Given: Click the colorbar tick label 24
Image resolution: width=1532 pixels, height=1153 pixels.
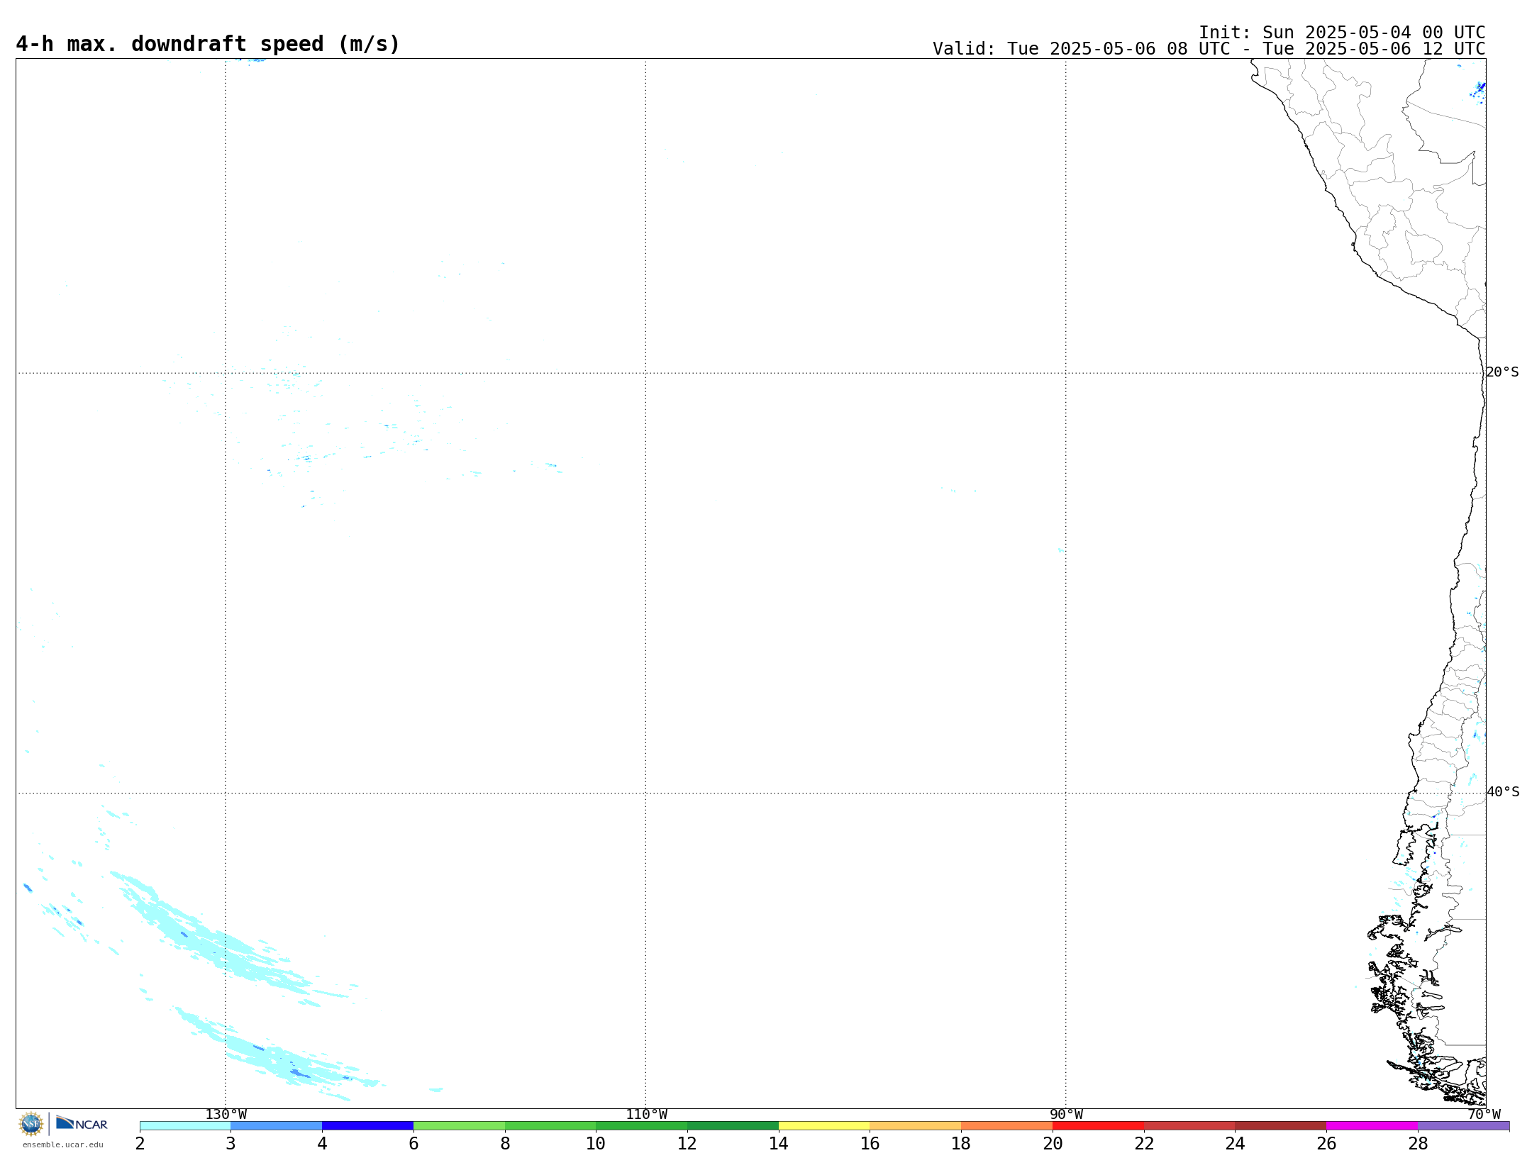Looking at the screenshot, I should tap(1236, 1144).
